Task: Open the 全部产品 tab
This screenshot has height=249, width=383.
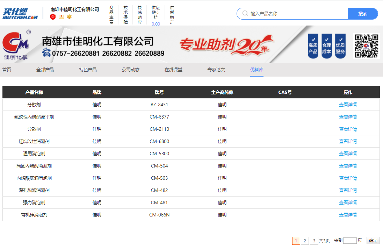Action: pyautogui.click(x=45, y=70)
